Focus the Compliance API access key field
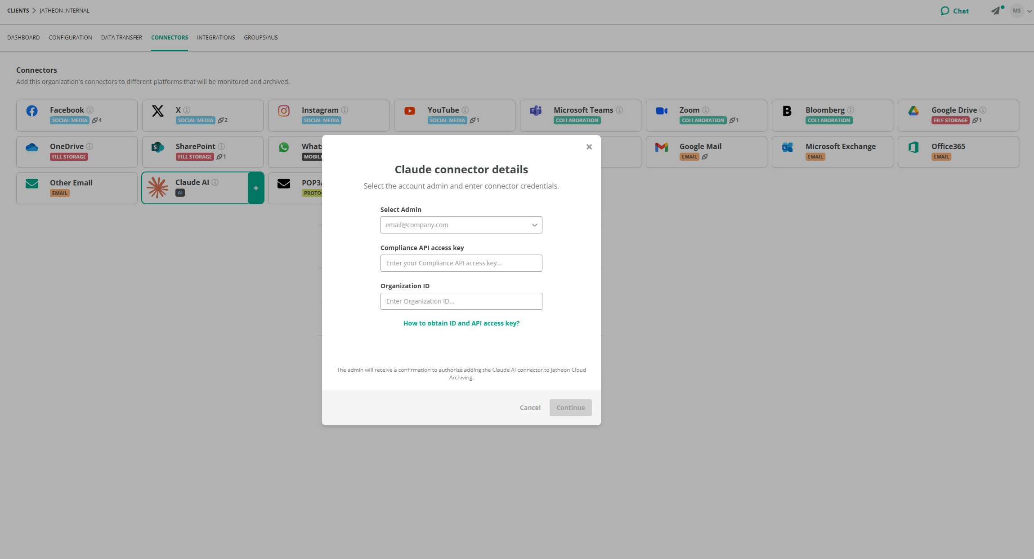The height and width of the screenshot is (559, 1034). coord(461,263)
